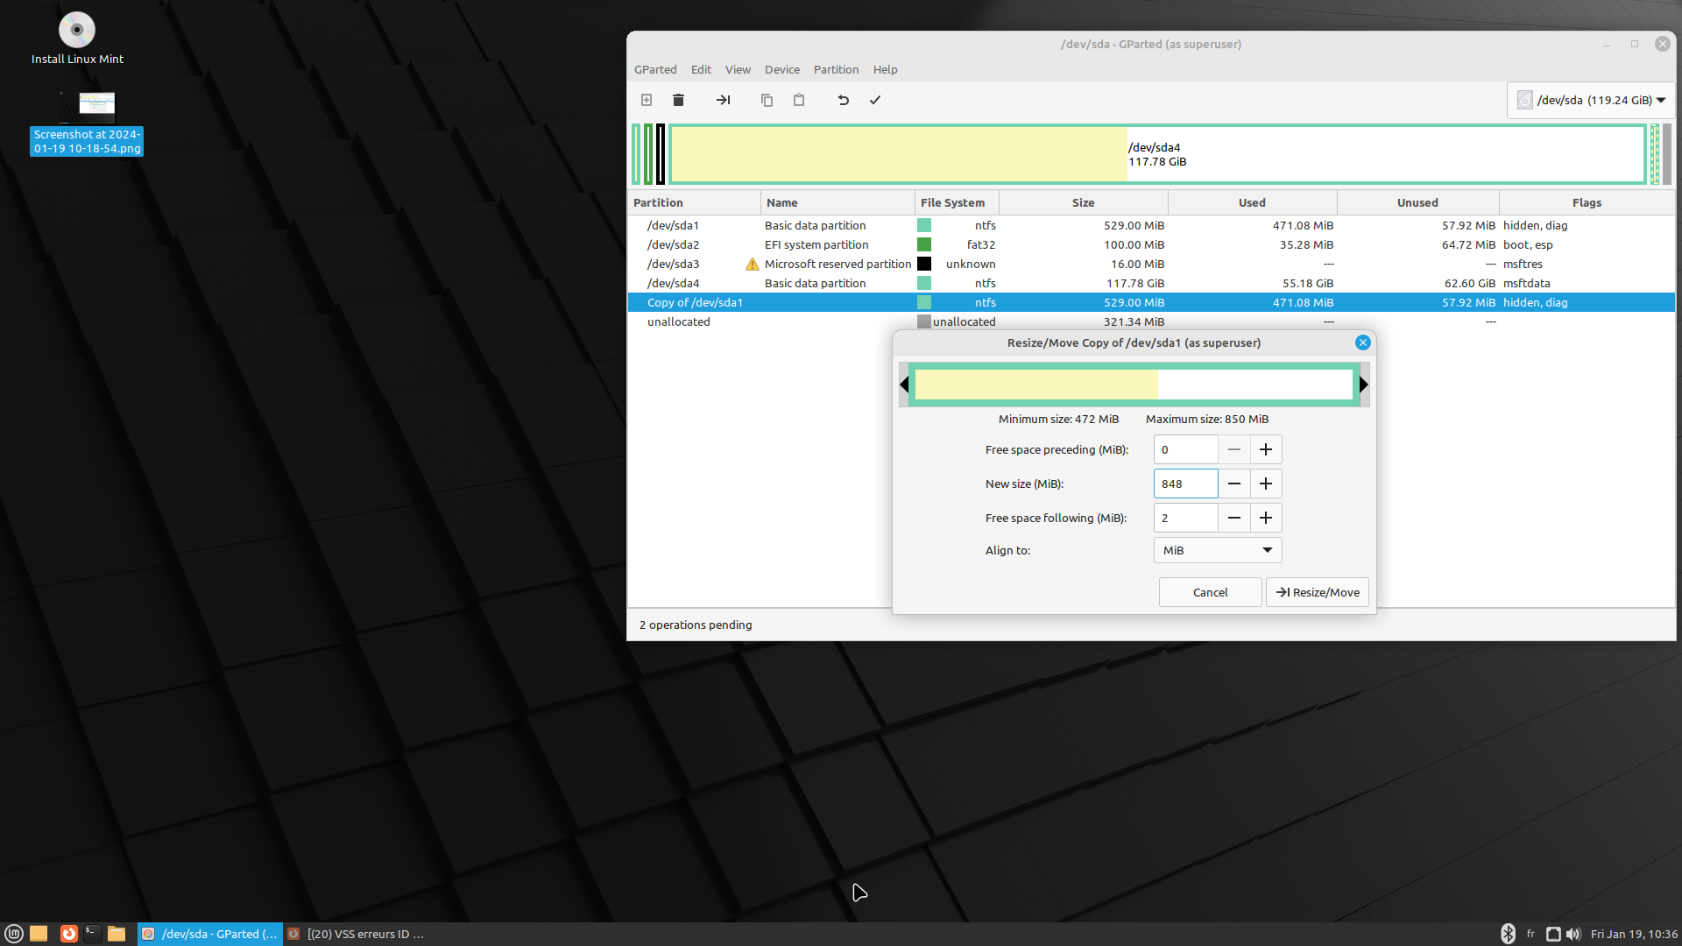Click the New size input field

1184,484
